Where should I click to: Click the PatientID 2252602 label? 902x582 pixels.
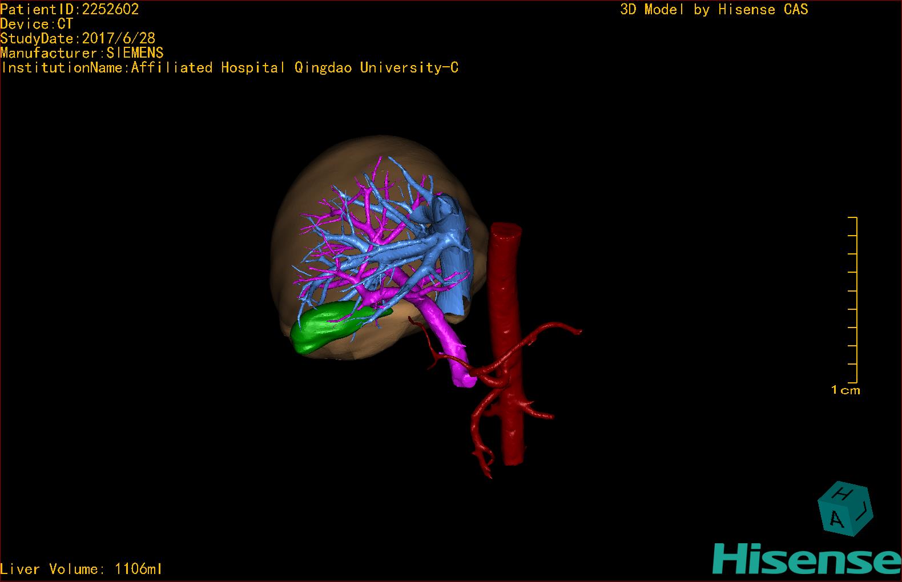coord(69,9)
